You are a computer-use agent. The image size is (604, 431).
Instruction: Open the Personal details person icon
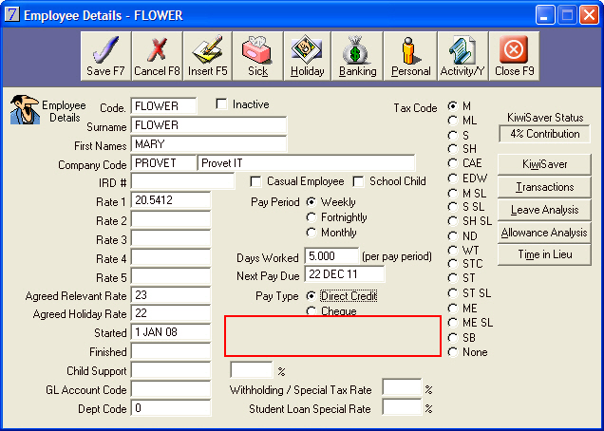410,51
